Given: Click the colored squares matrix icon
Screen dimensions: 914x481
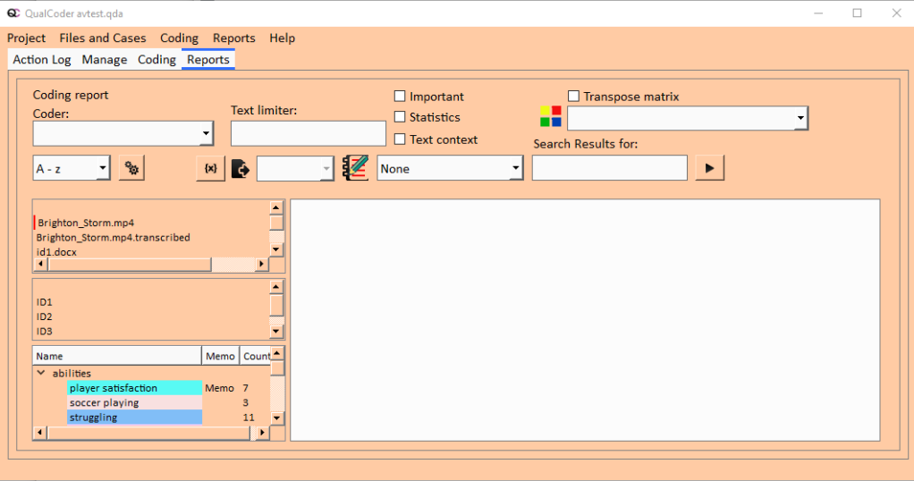Looking at the screenshot, I should [x=551, y=116].
